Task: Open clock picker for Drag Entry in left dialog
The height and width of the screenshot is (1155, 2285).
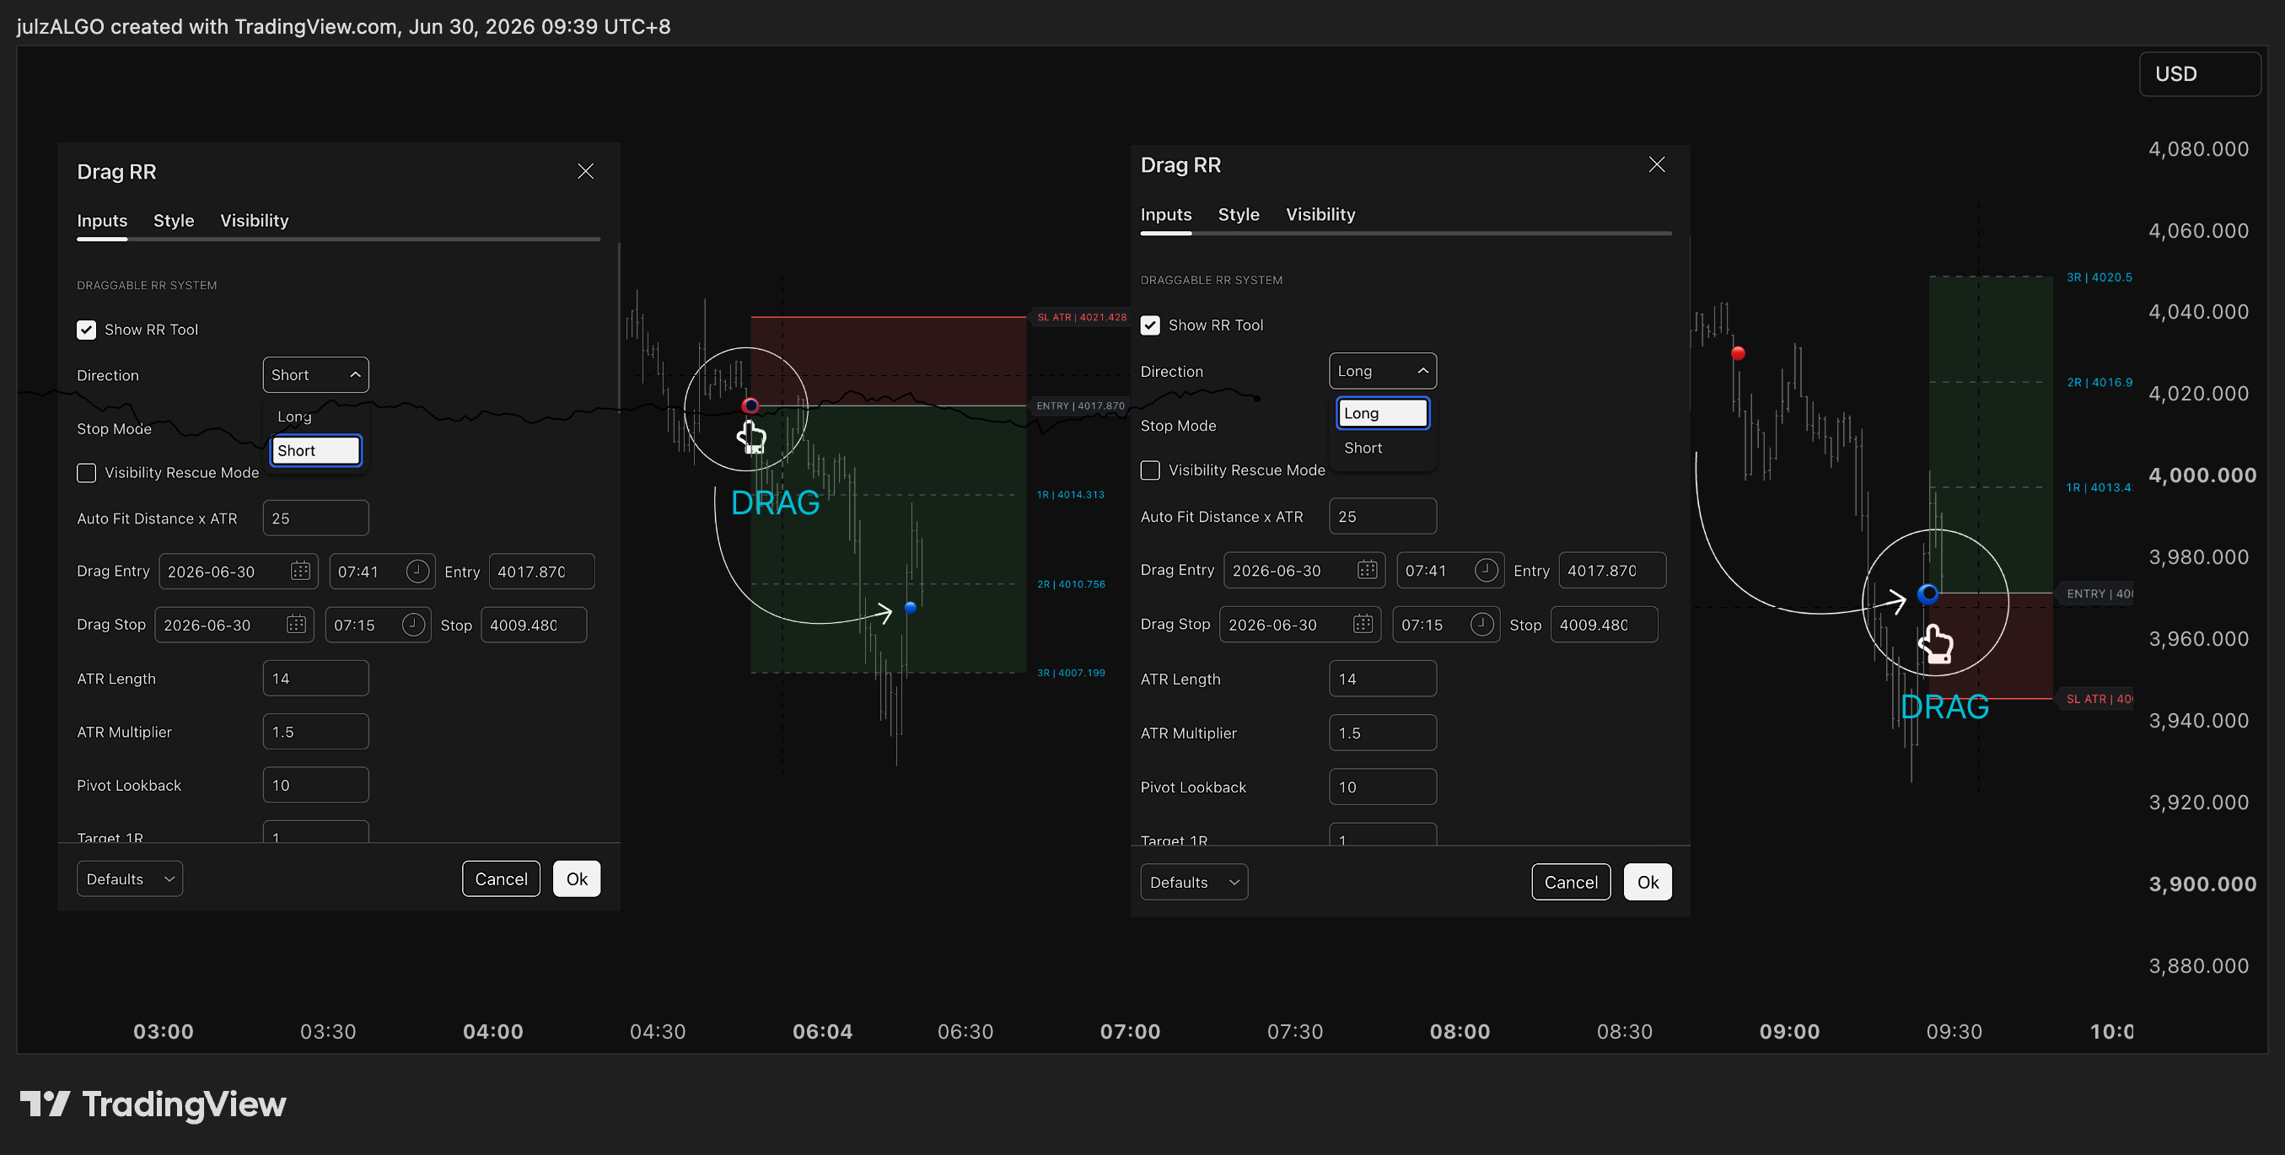Action: (x=417, y=571)
